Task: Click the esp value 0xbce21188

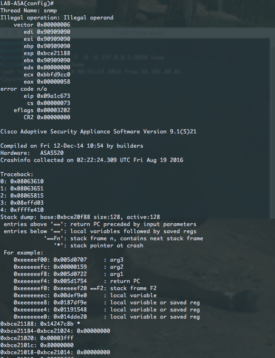Action: pos(54,53)
